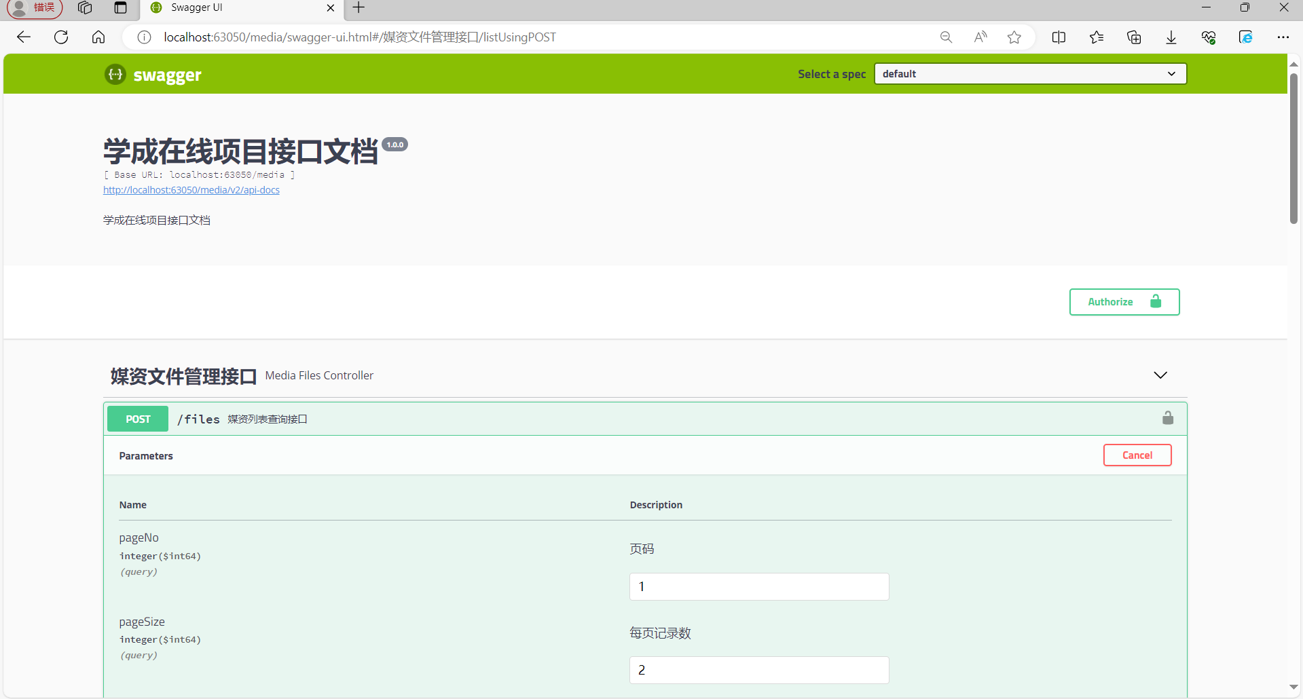The height and width of the screenshot is (699, 1303).
Task: Open the browser profile showing 错误
Action: (x=35, y=8)
